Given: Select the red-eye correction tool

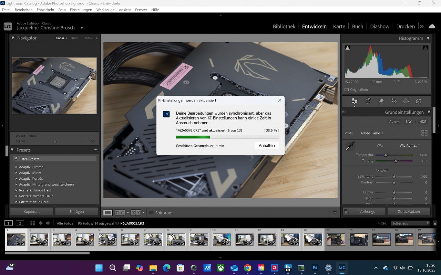Looking at the screenshot, I should point(394,101).
